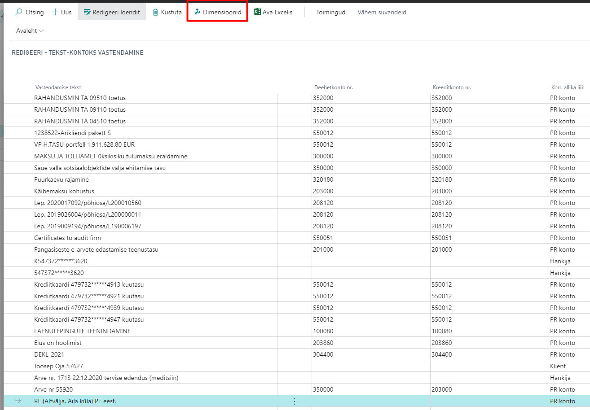Open the three-dot menu on selected row
Screen dimensions: 590x410
[295, 401]
